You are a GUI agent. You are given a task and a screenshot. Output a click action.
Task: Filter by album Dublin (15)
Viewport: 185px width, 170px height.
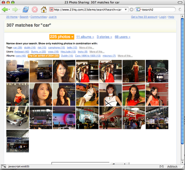click(67, 56)
